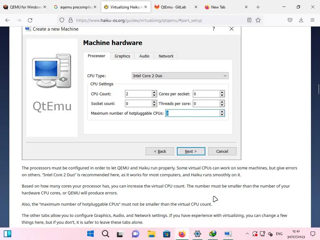Screen dimensions: 320x240
Task: Go back to the previous page in Firefox
Action: point(7,20)
